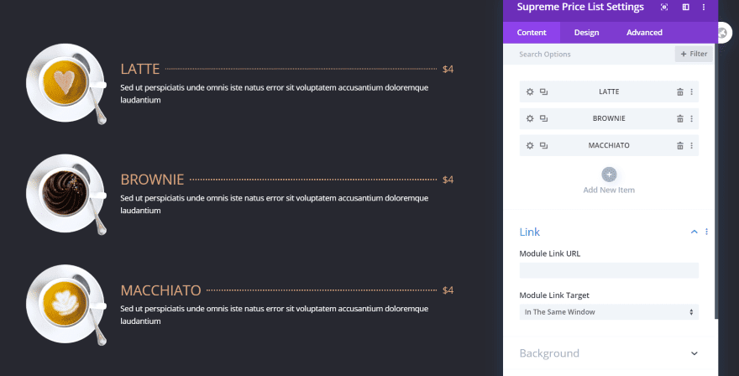This screenshot has width=739, height=376.
Task: Click the Filter button
Action: coord(694,54)
